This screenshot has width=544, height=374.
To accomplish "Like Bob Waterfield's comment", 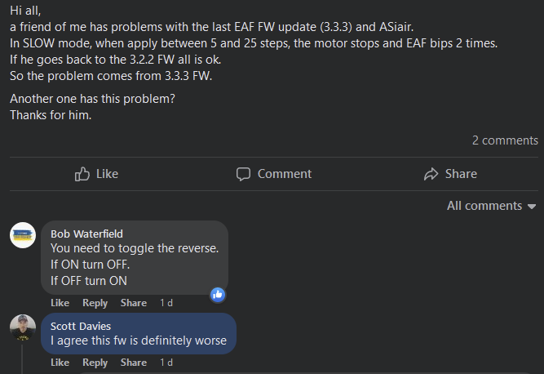I will pyautogui.click(x=60, y=303).
